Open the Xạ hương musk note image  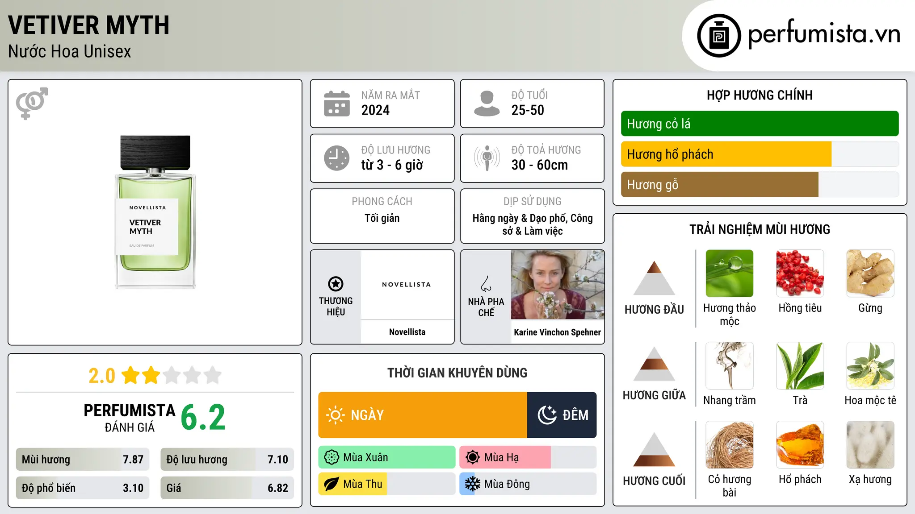coord(870,445)
